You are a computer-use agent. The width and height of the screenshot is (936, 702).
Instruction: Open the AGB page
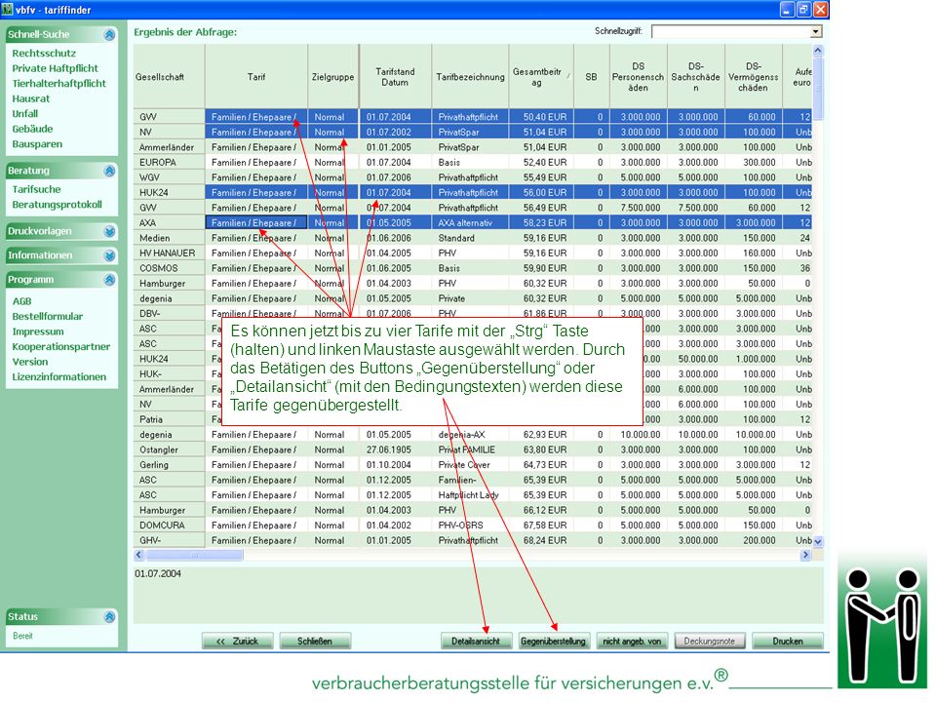[x=22, y=301]
